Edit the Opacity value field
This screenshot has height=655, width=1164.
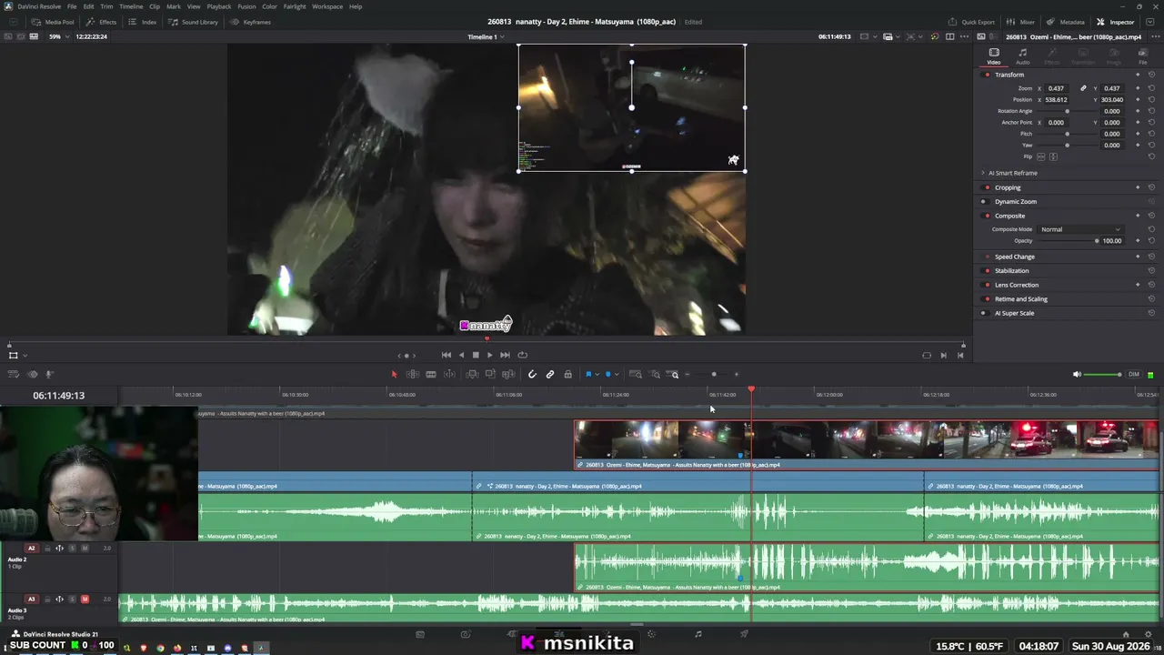click(1112, 241)
